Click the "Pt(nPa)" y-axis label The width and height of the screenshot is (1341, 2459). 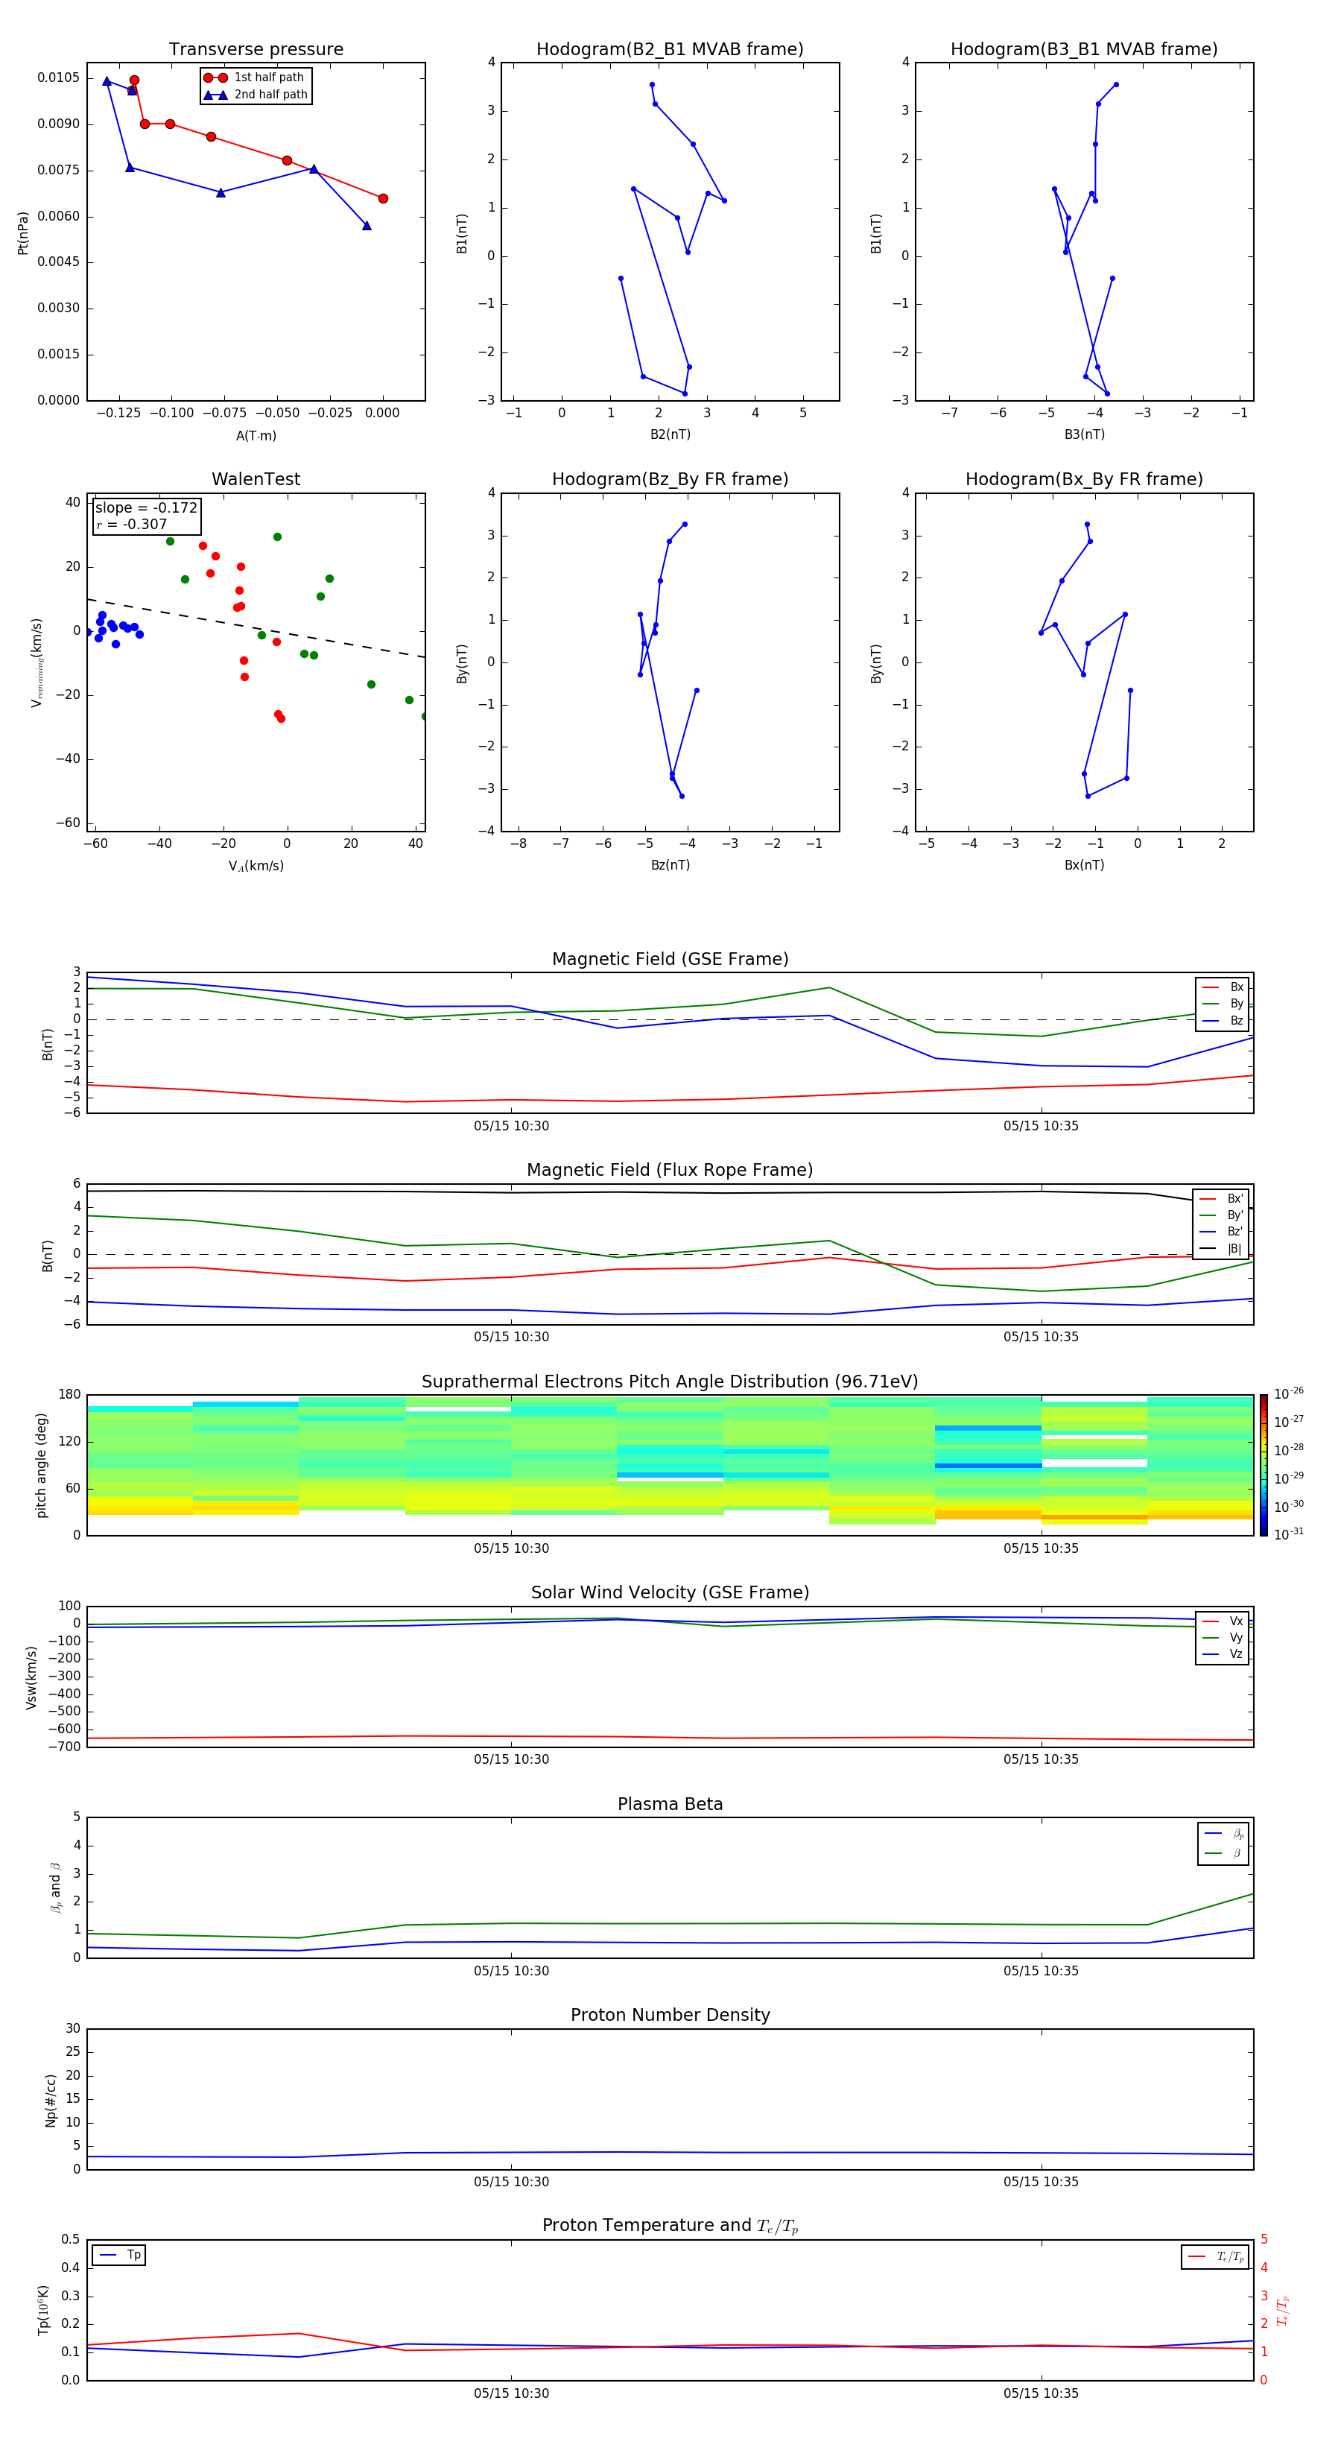coord(23,232)
